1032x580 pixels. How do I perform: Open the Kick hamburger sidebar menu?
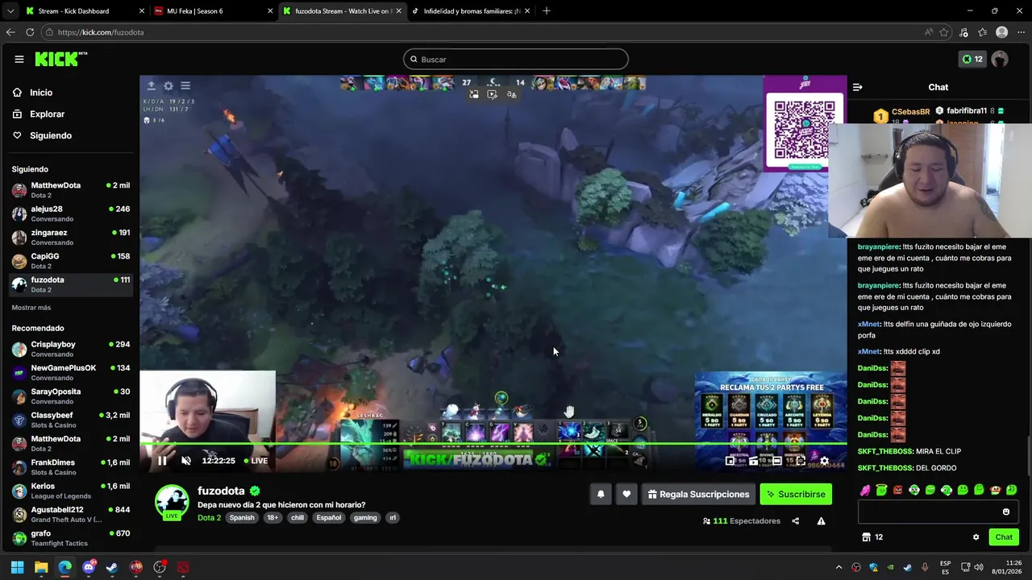point(19,59)
